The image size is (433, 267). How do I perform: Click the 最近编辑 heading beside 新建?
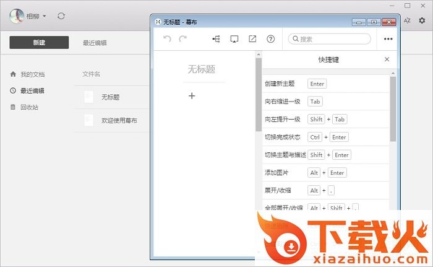tap(95, 43)
